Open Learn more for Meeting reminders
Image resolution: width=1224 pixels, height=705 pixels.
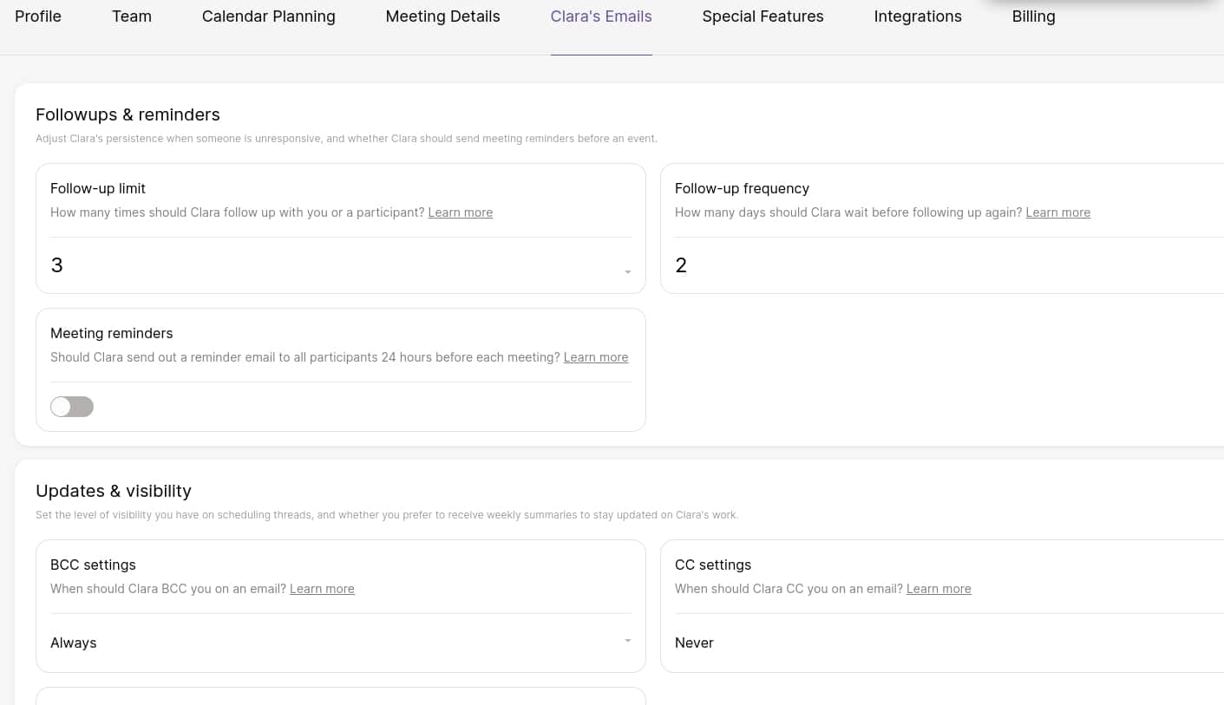click(596, 357)
